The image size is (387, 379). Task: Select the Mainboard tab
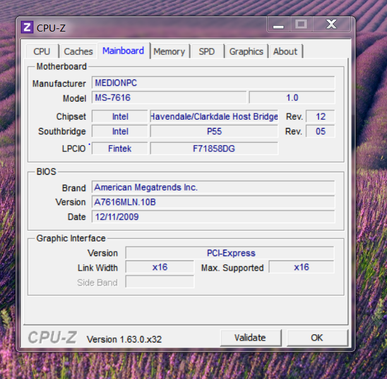tap(123, 50)
